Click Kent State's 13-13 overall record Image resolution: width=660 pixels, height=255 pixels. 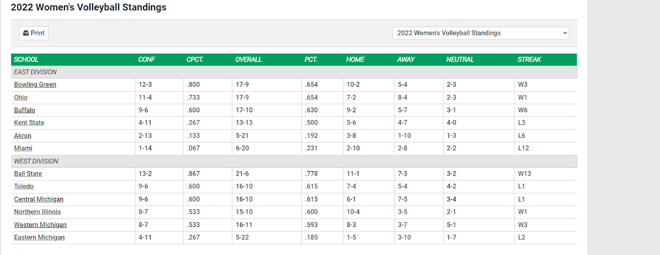(244, 123)
